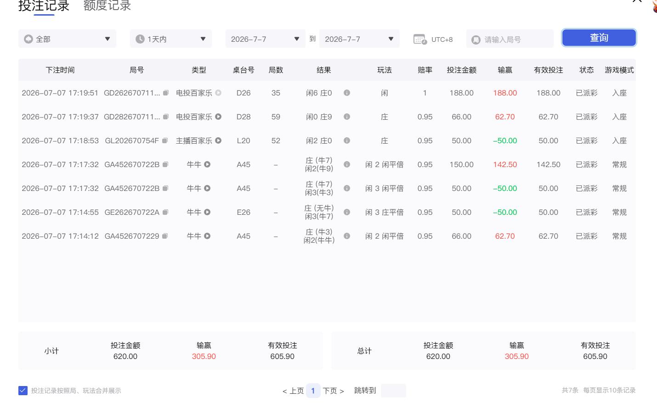This screenshot has width=657, height=403.
Task: Click bet amount 150.00 cell
Action: pos(462,164)
